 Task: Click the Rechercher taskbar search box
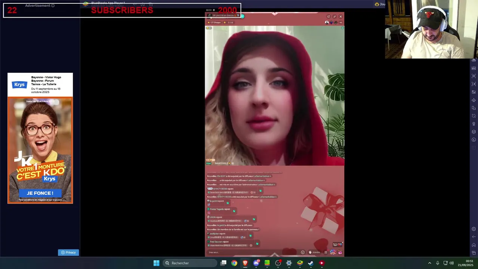(x=190, y=263)
